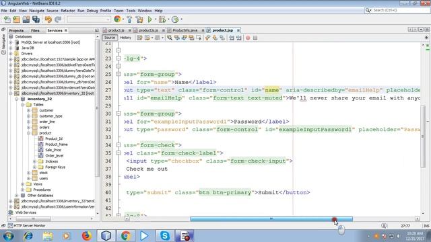
Task: Expand the Indexes folder node
Action: tap(34, 161)
